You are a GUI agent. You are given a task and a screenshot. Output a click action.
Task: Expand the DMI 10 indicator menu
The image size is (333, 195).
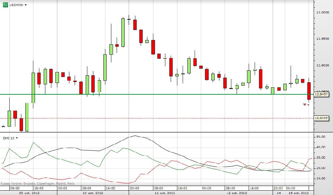pos(17,138)
